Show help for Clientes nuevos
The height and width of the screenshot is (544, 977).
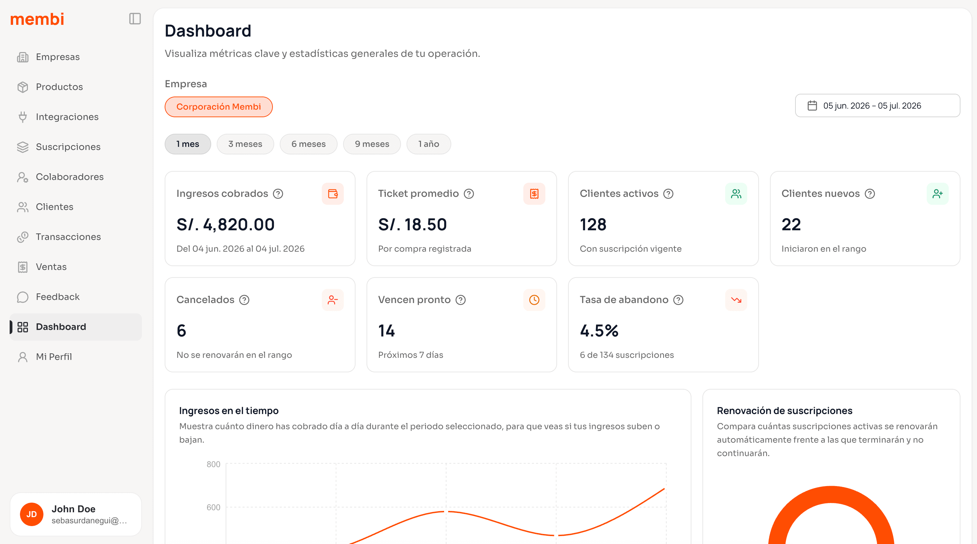(870, 194)
